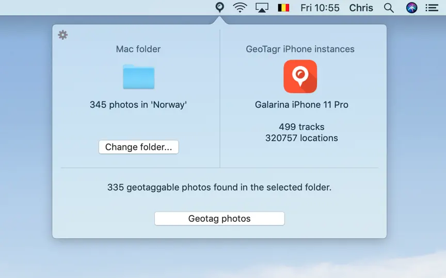The height and width of the screenshot is (278, 446).
Task: Click the '335 geotaggable photos found' message
Action: (219, 187)
